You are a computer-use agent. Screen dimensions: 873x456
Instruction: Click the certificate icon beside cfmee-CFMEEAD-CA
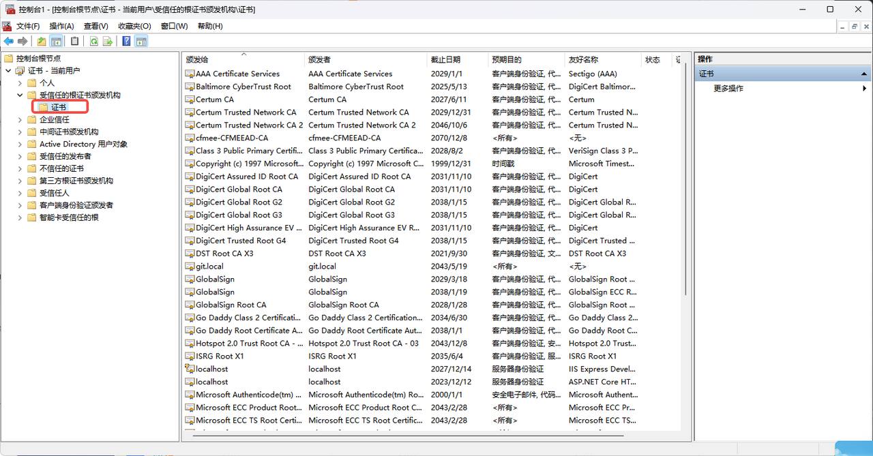coord(190,138)
